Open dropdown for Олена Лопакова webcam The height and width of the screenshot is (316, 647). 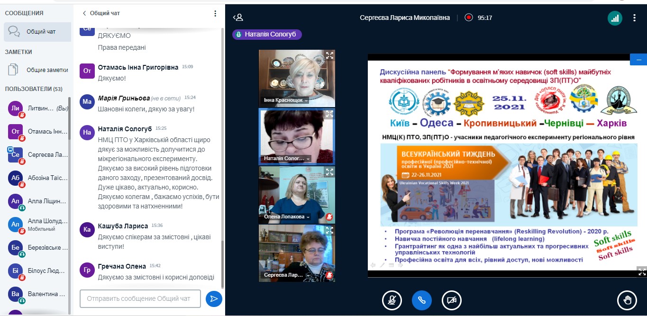[x=308, y=217]
